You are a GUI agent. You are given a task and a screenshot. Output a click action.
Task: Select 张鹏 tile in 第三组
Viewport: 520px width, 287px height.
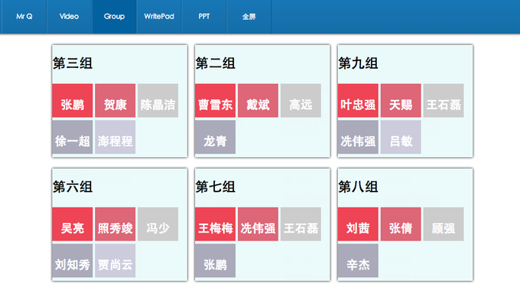click(73, 101)
